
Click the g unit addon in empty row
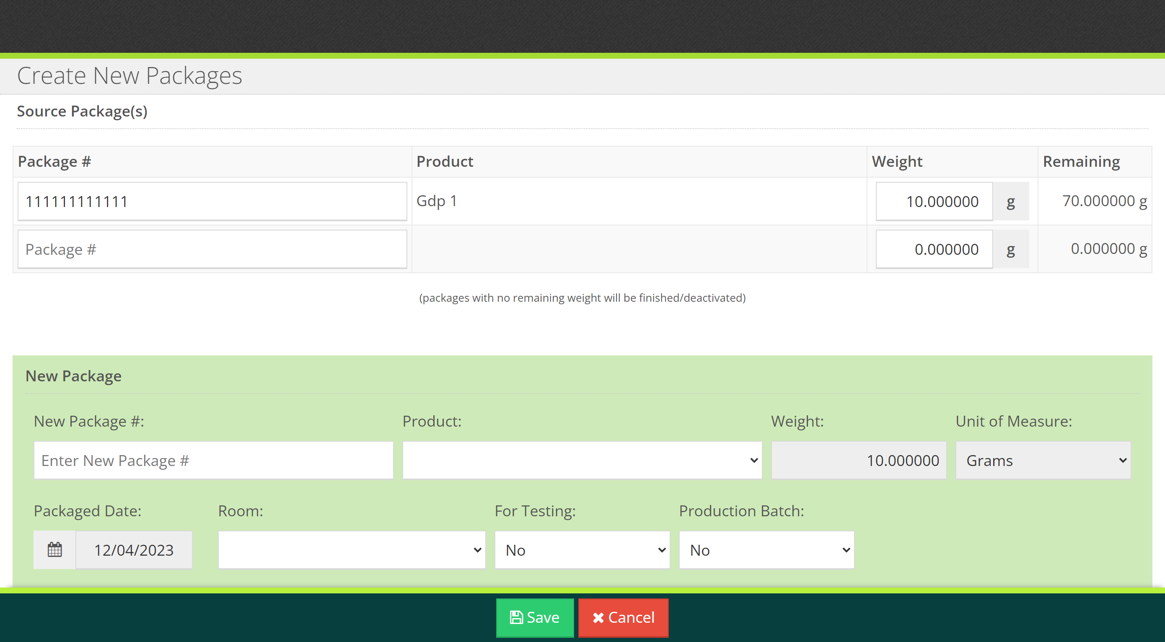coord(1011,249)
